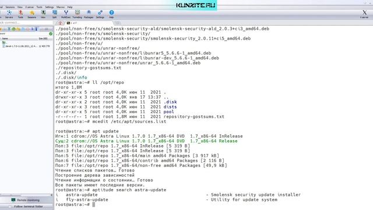Click the 'dists' directory name

tap(170, 107)
